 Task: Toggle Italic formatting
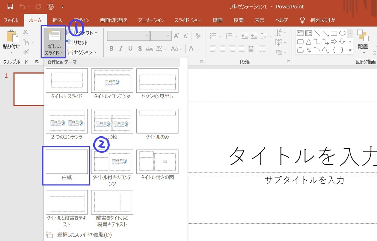pos(121,49)
